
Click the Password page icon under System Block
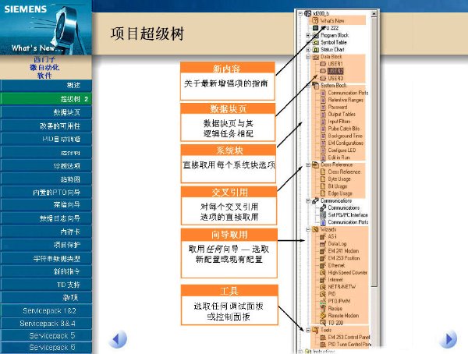click(323, 107)
